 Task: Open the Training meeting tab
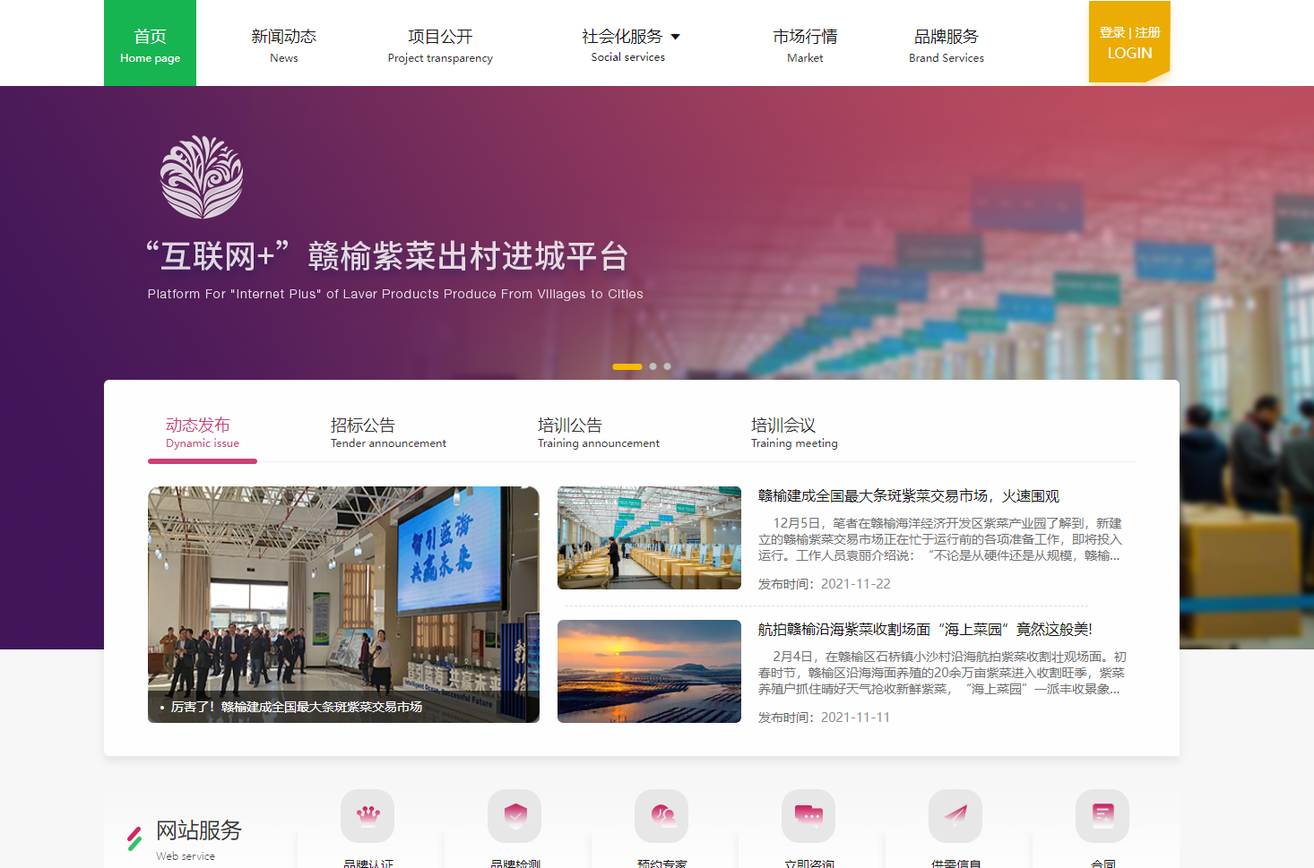tap(794, 433)
